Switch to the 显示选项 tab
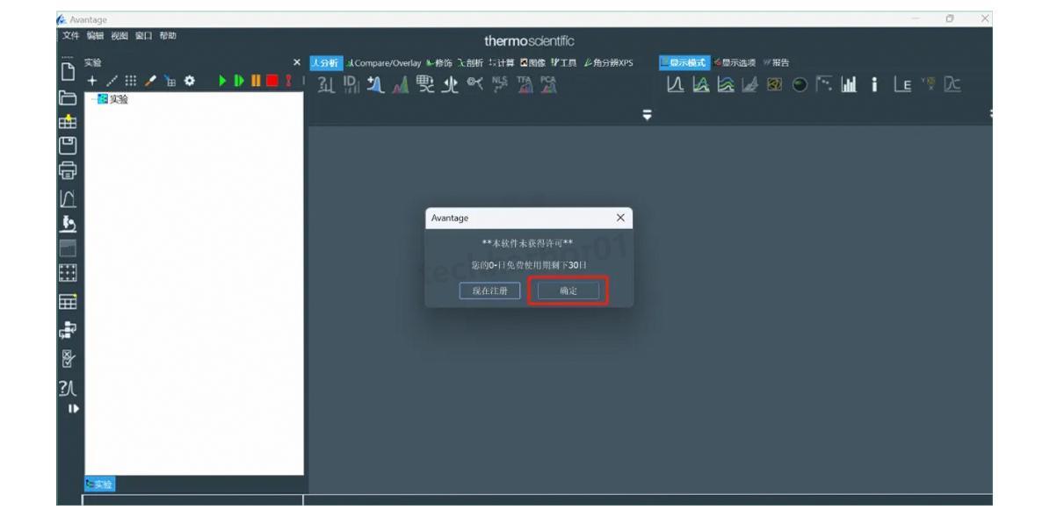 click(x=735, y=62)
